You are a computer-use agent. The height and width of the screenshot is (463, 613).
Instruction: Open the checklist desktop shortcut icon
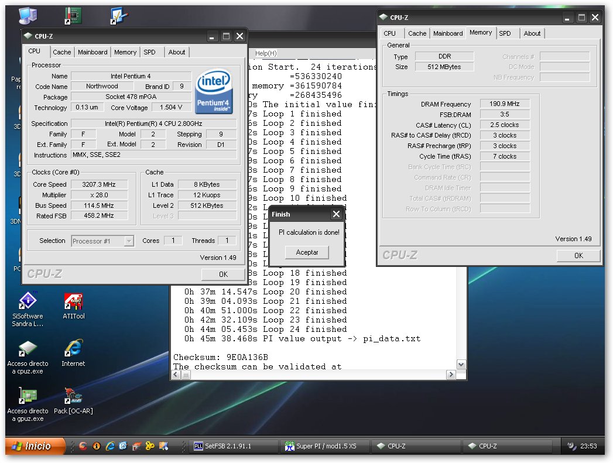tap(119, 16)
